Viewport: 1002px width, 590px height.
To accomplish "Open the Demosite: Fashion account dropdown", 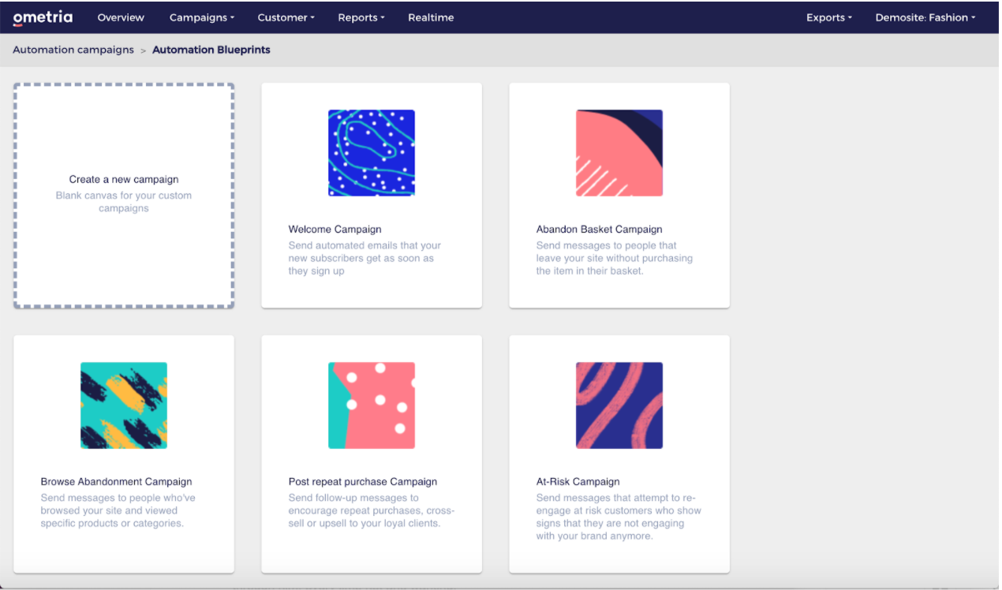I will (925, 17).
